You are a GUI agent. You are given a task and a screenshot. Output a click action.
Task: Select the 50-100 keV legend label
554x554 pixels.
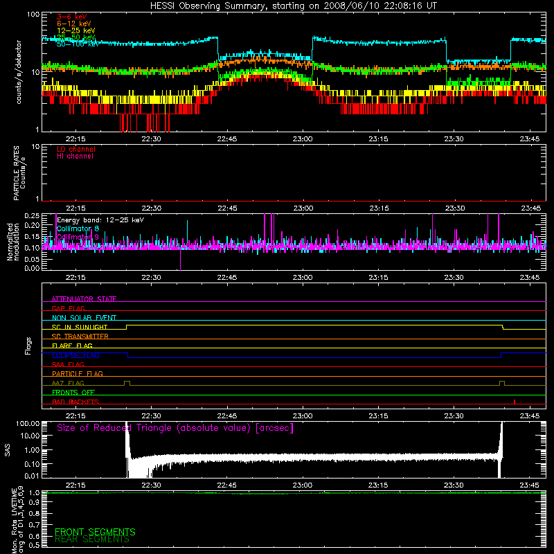pos(78,44)
